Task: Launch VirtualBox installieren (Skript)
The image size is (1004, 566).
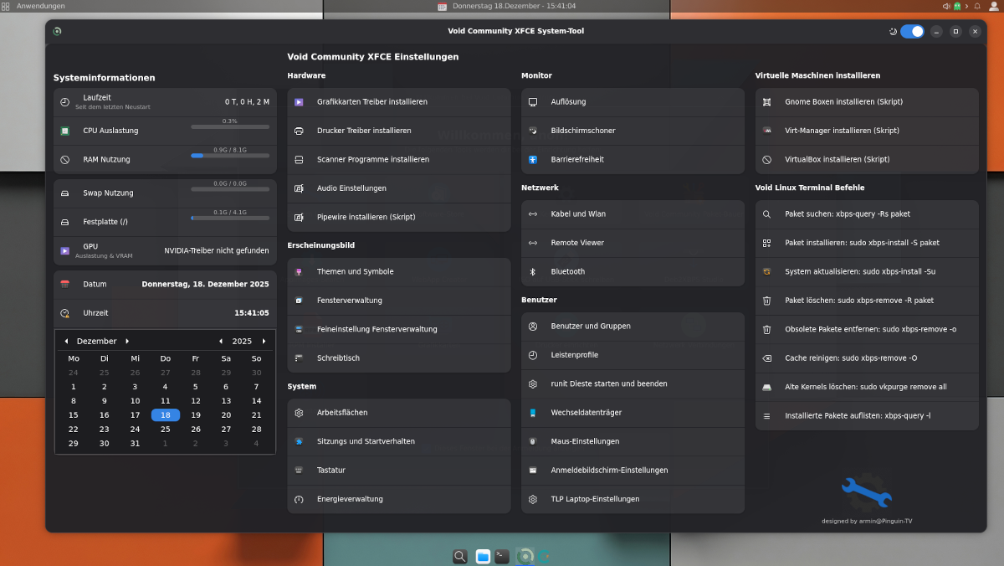Action: click(x=837, y=159)
